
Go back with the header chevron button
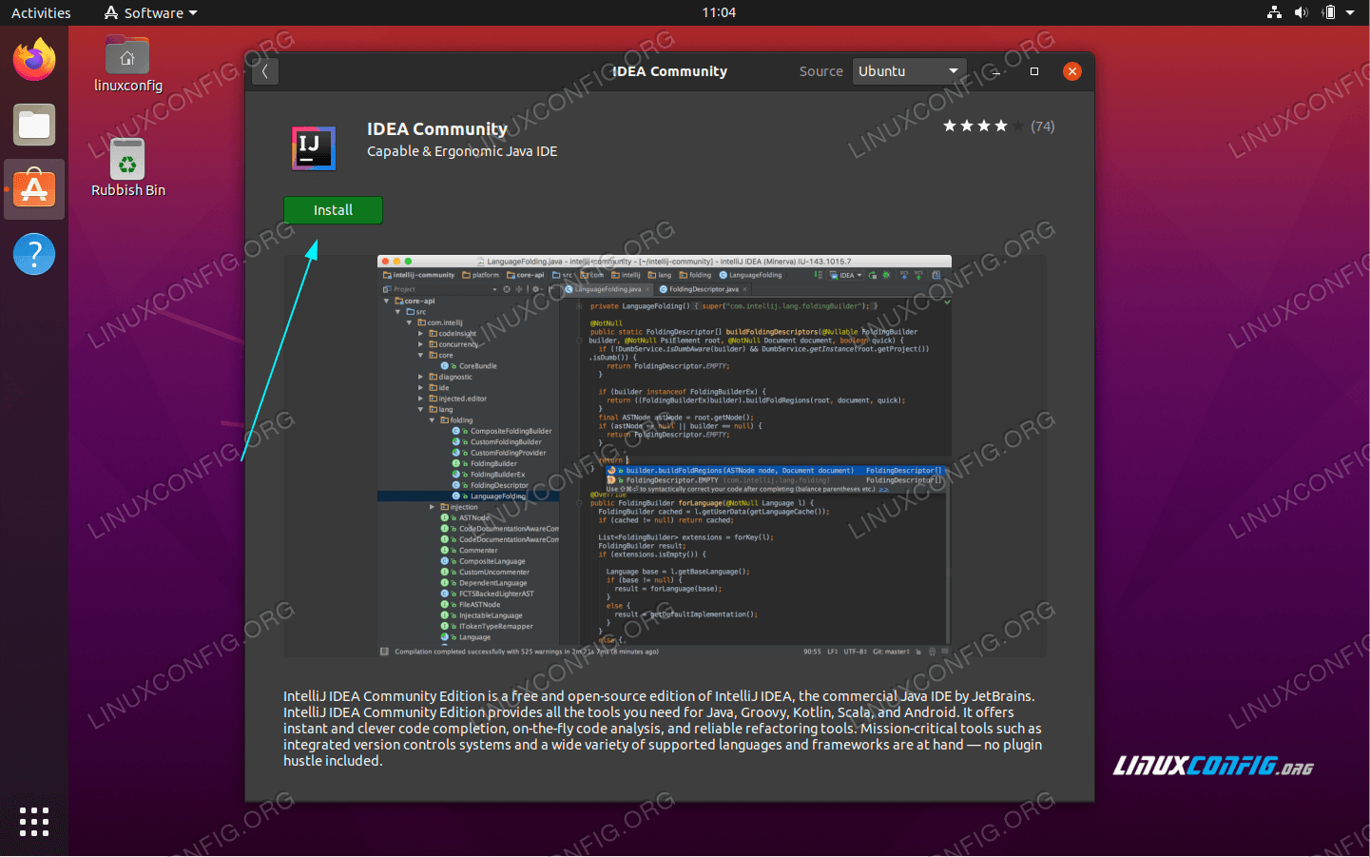click(x=265, y=71)
